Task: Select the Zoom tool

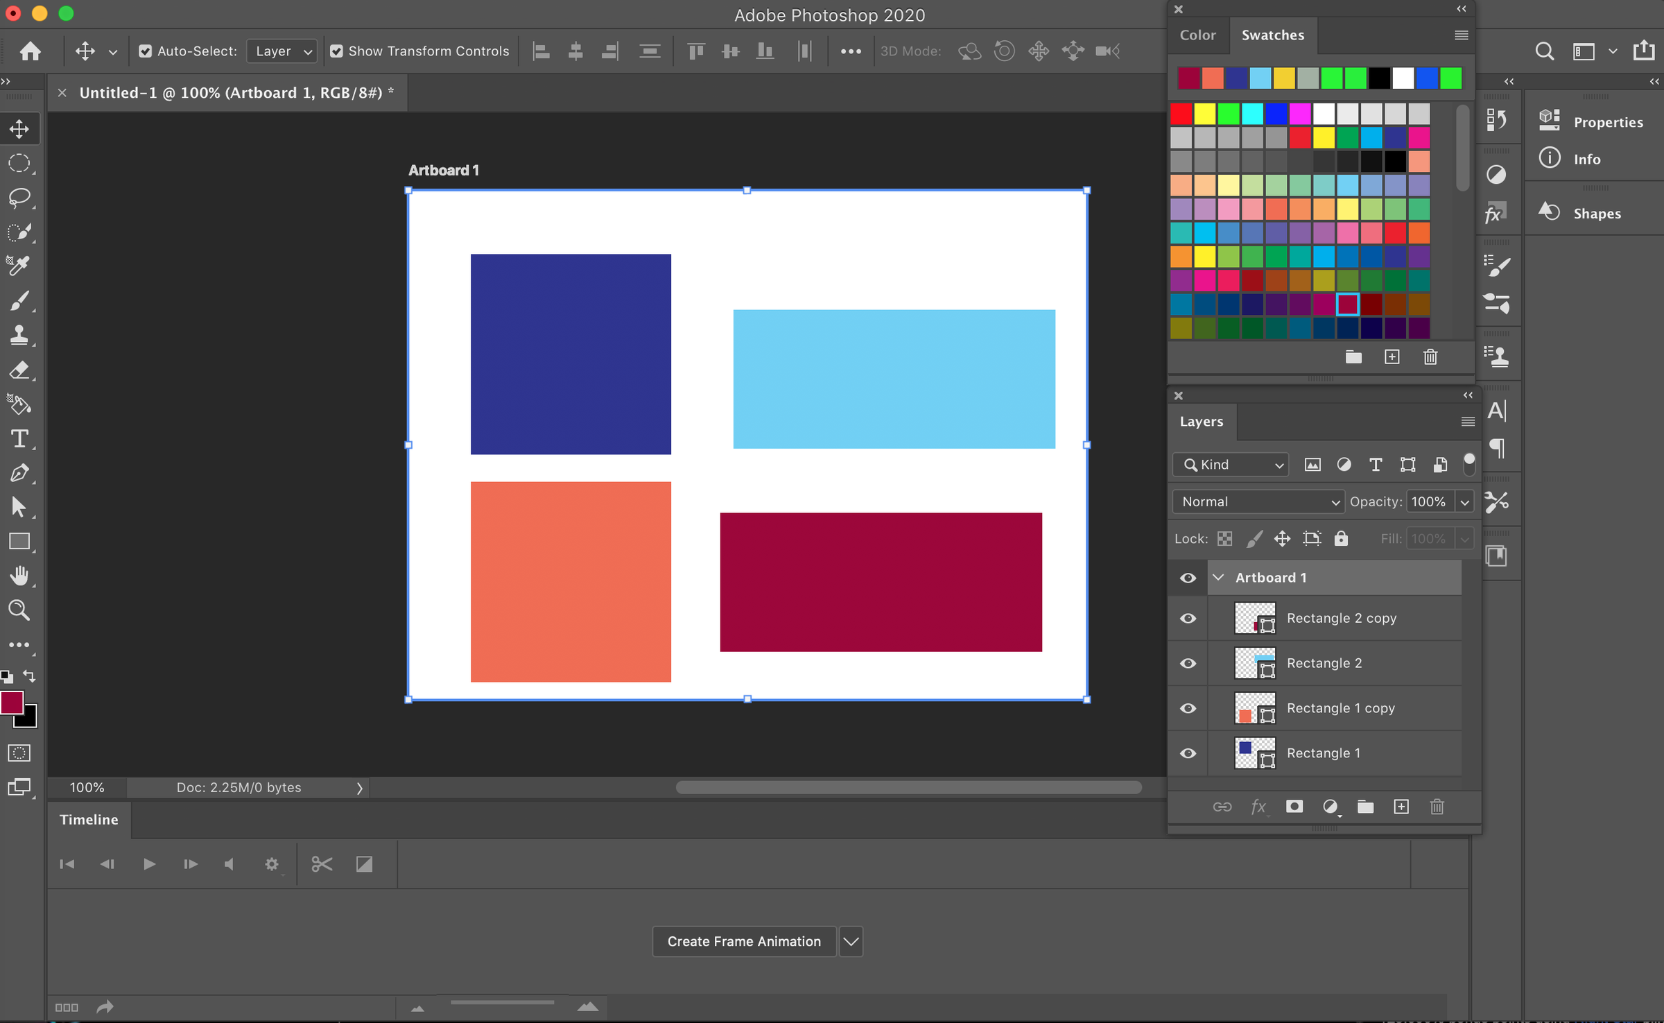Action: [x=19, y=610]
